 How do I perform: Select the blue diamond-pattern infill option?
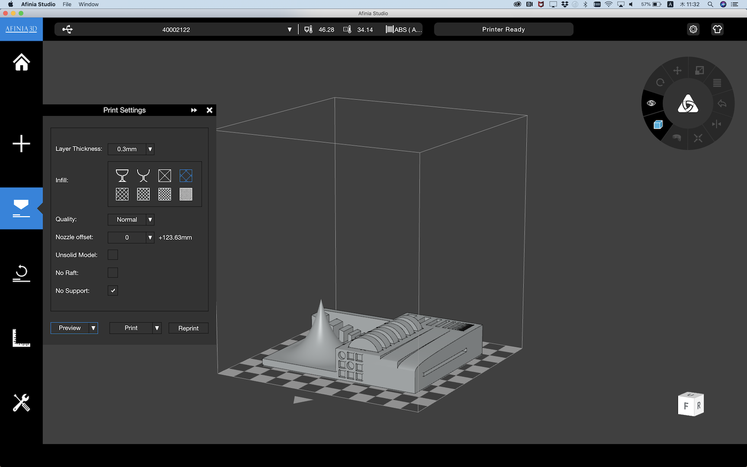(x=186, y=176)
